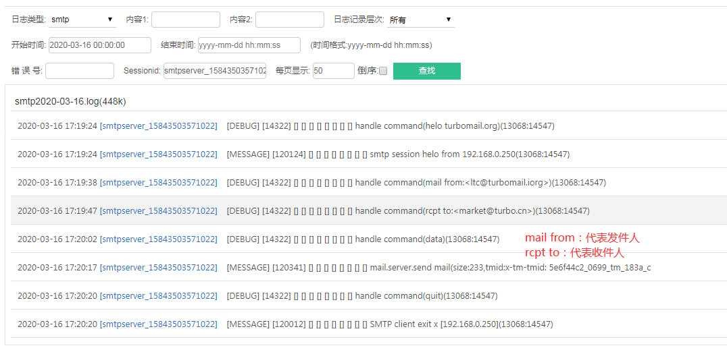727x350 pixels.
Task: Open session link in the handle command(quit) row
Action: click(159, 296)
